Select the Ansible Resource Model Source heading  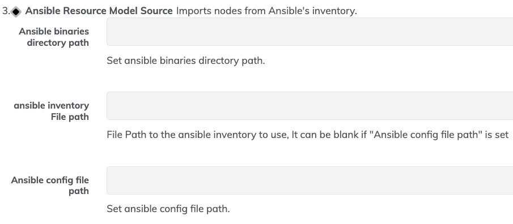tap(99, 11)
